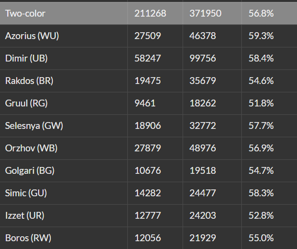The image size is (297, 249).
Task: Click Gruul wins value 9461
Action: pos(145,103)
